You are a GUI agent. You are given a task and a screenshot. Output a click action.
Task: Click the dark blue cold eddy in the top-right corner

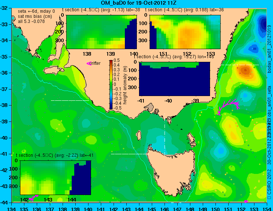262,25
